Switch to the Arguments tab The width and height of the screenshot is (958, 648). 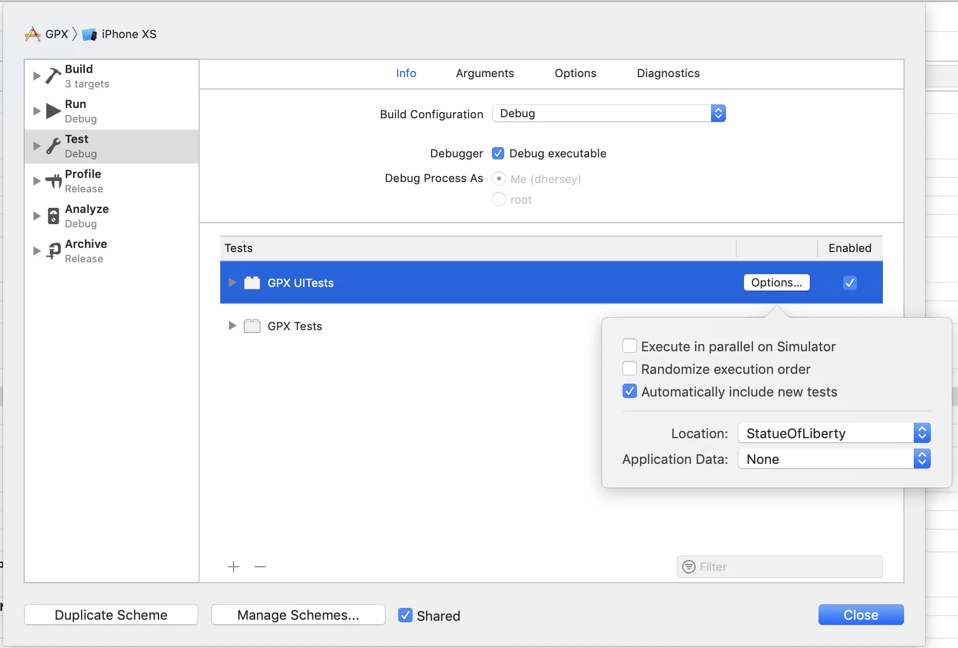pos(485,73)
